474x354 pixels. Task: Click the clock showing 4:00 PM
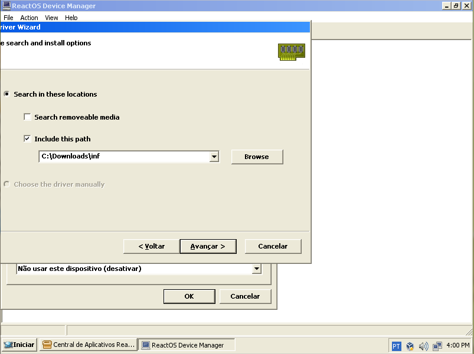[x=458, y=345]
